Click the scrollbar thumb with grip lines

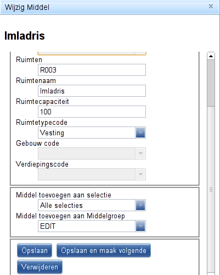pyautogui.click(x=211, y=190)
